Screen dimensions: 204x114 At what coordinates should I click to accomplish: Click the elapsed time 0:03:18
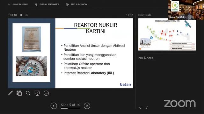click(12, 15)
